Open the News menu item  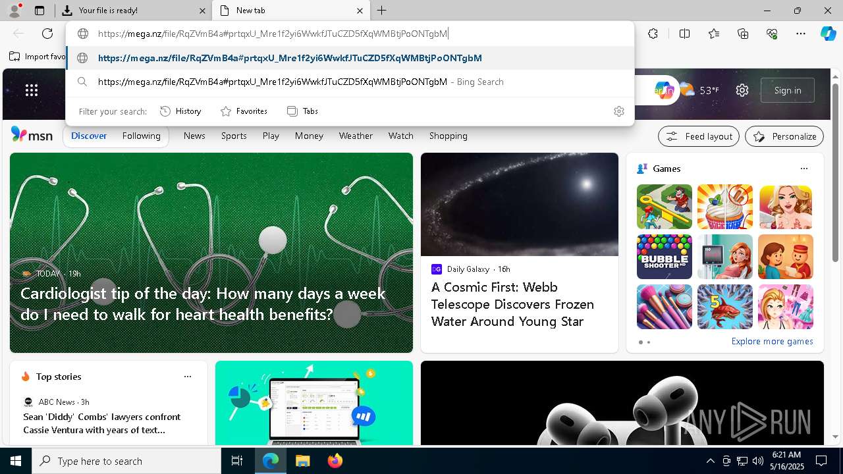(x=194, y=136)
